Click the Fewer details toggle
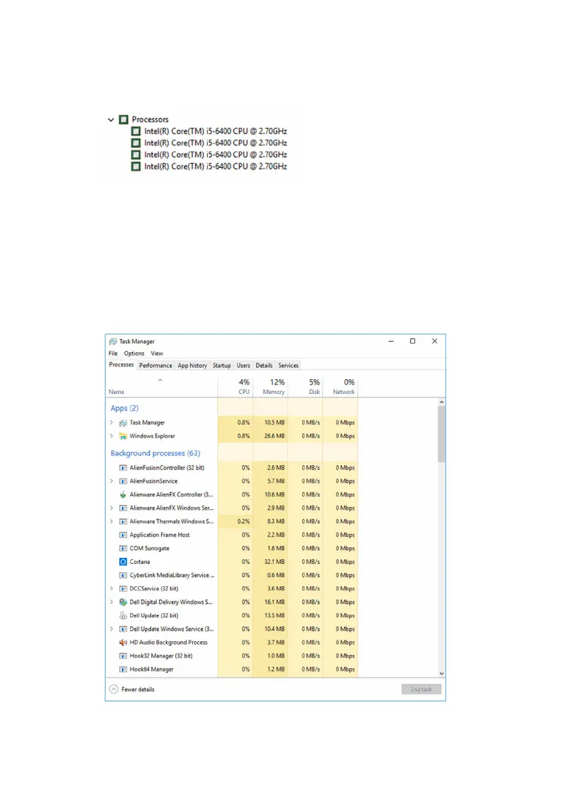Screen dimensions: 565x809 [132, 689]
